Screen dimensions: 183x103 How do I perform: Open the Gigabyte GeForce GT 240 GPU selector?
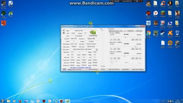point(77,69)
